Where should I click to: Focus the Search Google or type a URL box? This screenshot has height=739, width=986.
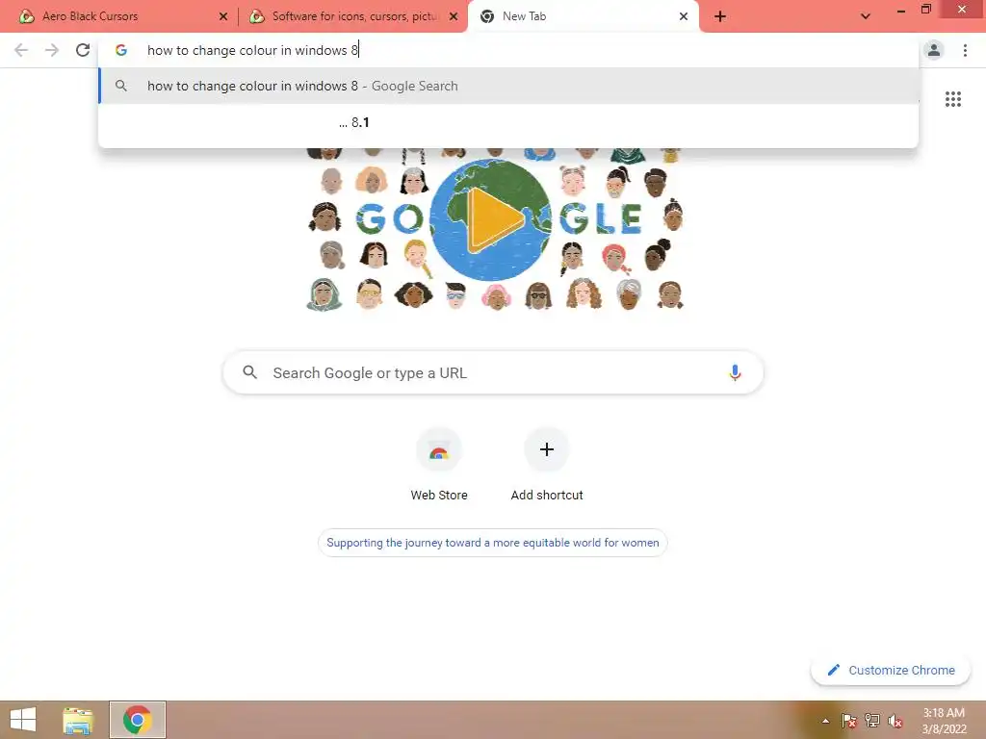[x=493, y=372]
